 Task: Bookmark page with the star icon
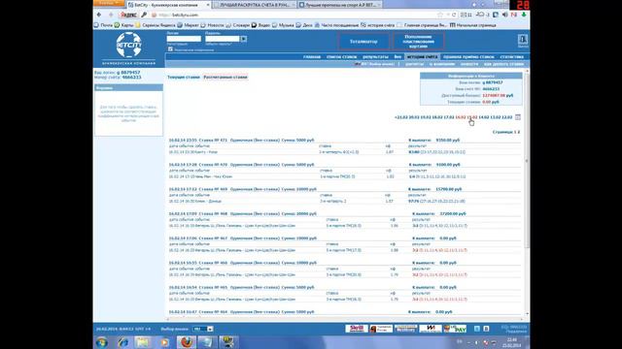coord(440,15)
